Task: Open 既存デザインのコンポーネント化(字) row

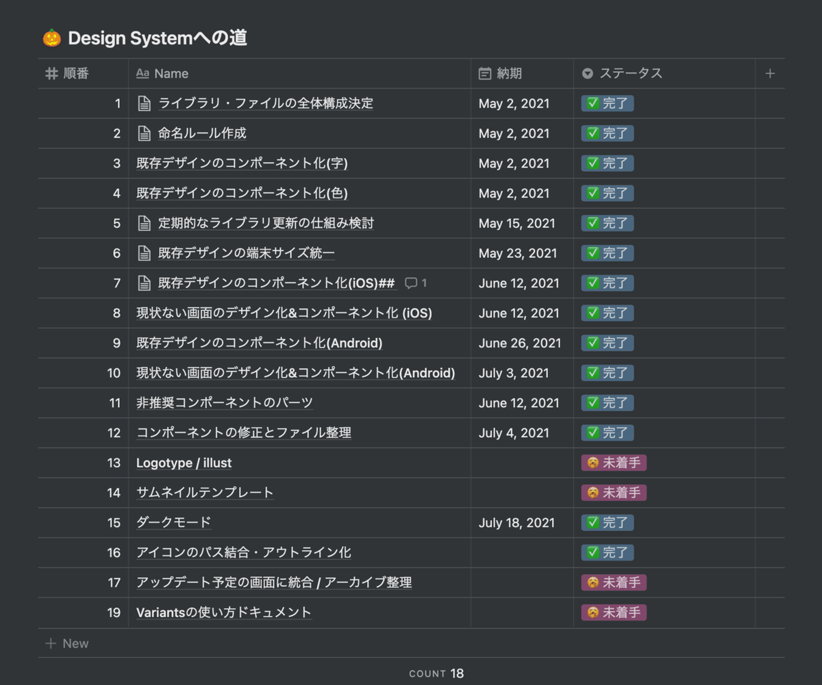Action: 242,164
